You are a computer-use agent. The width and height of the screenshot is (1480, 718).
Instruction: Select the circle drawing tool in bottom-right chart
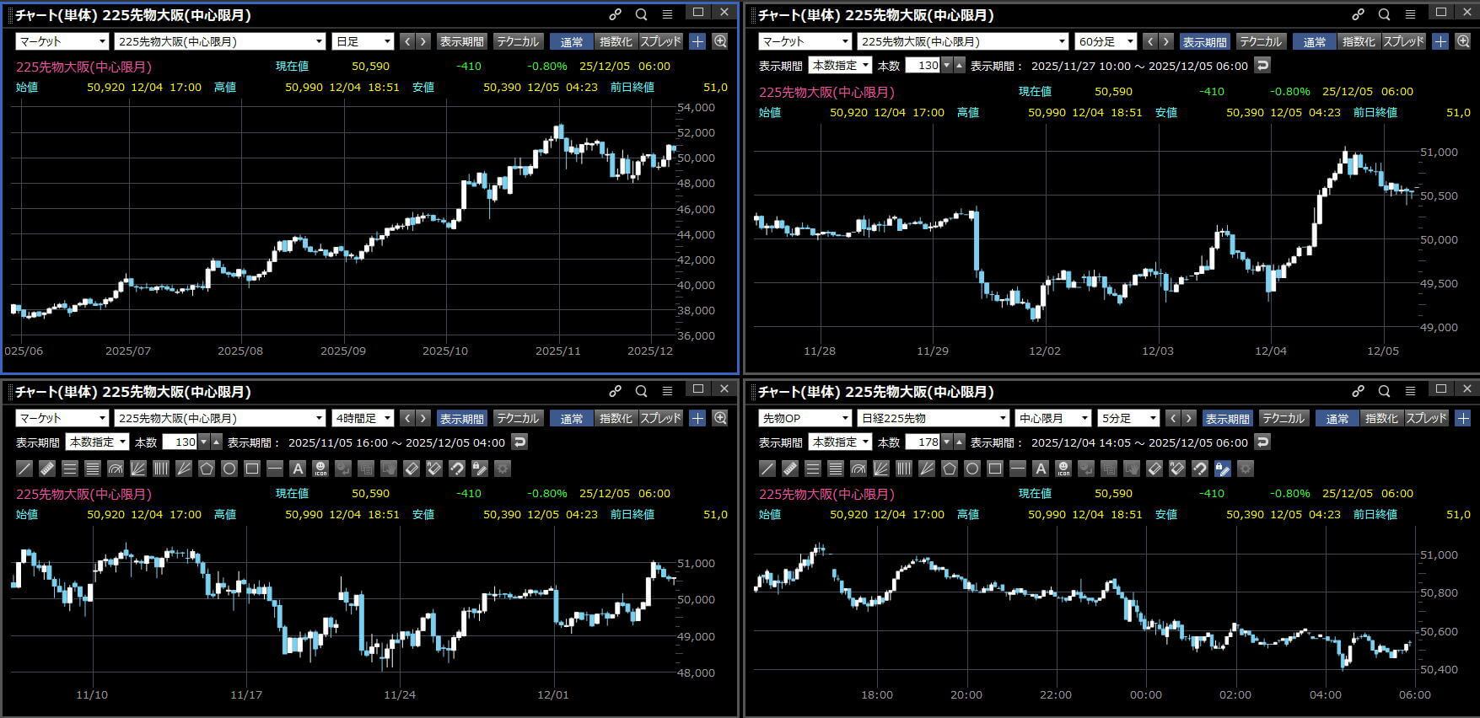coord(972,469)
